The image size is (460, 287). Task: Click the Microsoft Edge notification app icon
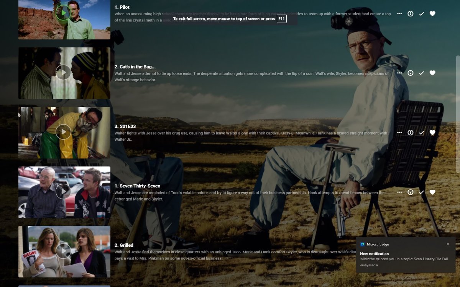tap(362, 245)
